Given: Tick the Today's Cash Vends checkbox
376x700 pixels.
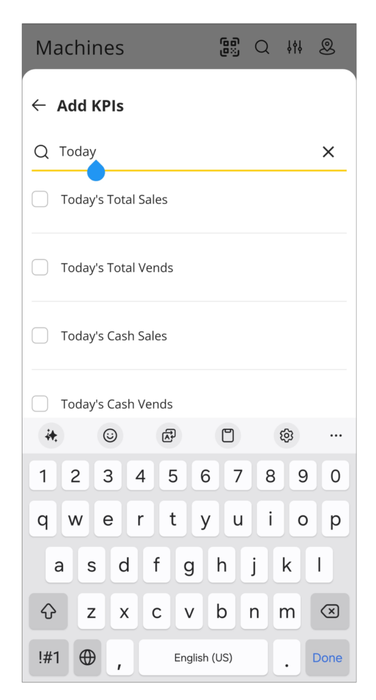Looking at the screenshot, I should [x=40, y=403].
